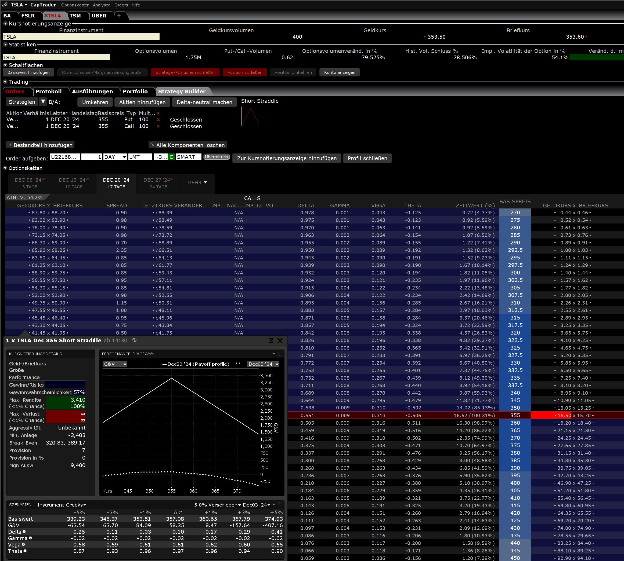
Task: Open the Analysen menu
Action: [x=102, y=5]
